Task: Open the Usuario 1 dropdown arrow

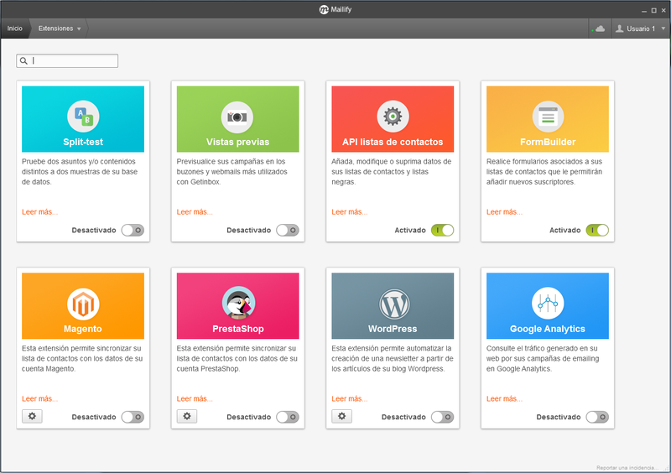Action: click(663, 29)
